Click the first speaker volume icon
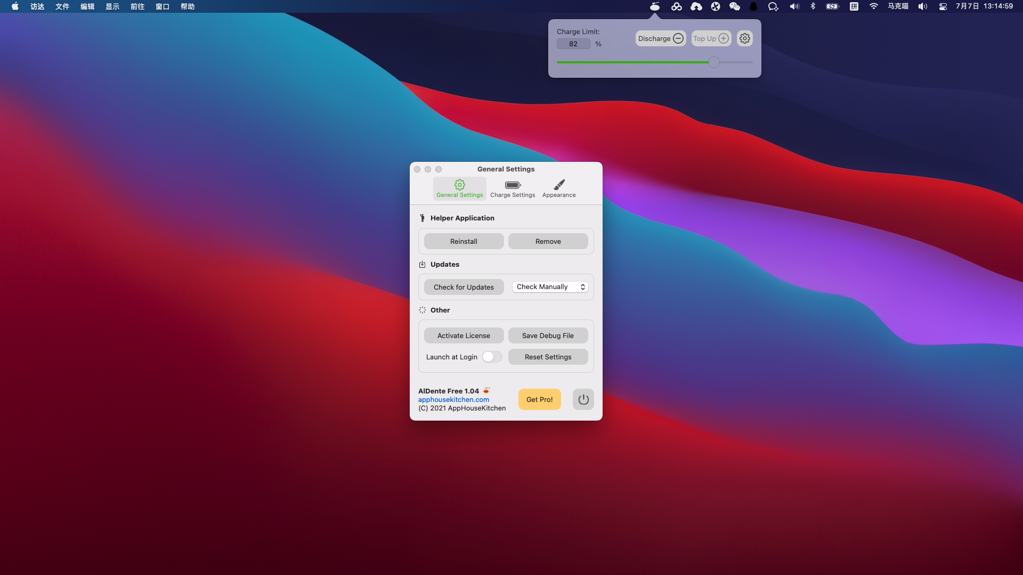This screenshot has height=575, width=1023. click(x=794, y=6)
